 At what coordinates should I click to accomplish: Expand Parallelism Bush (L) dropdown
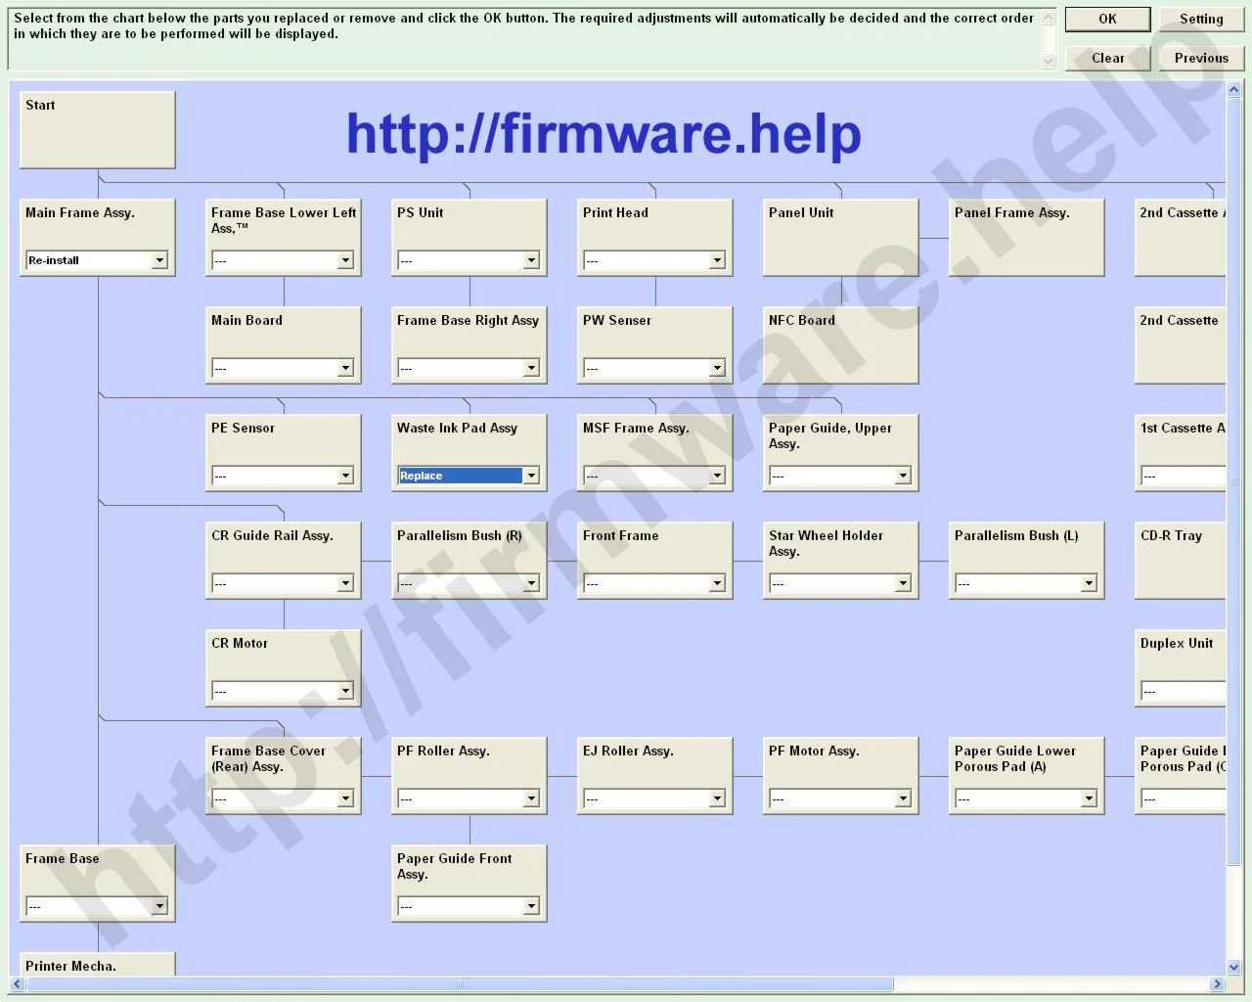point(1026,583)
